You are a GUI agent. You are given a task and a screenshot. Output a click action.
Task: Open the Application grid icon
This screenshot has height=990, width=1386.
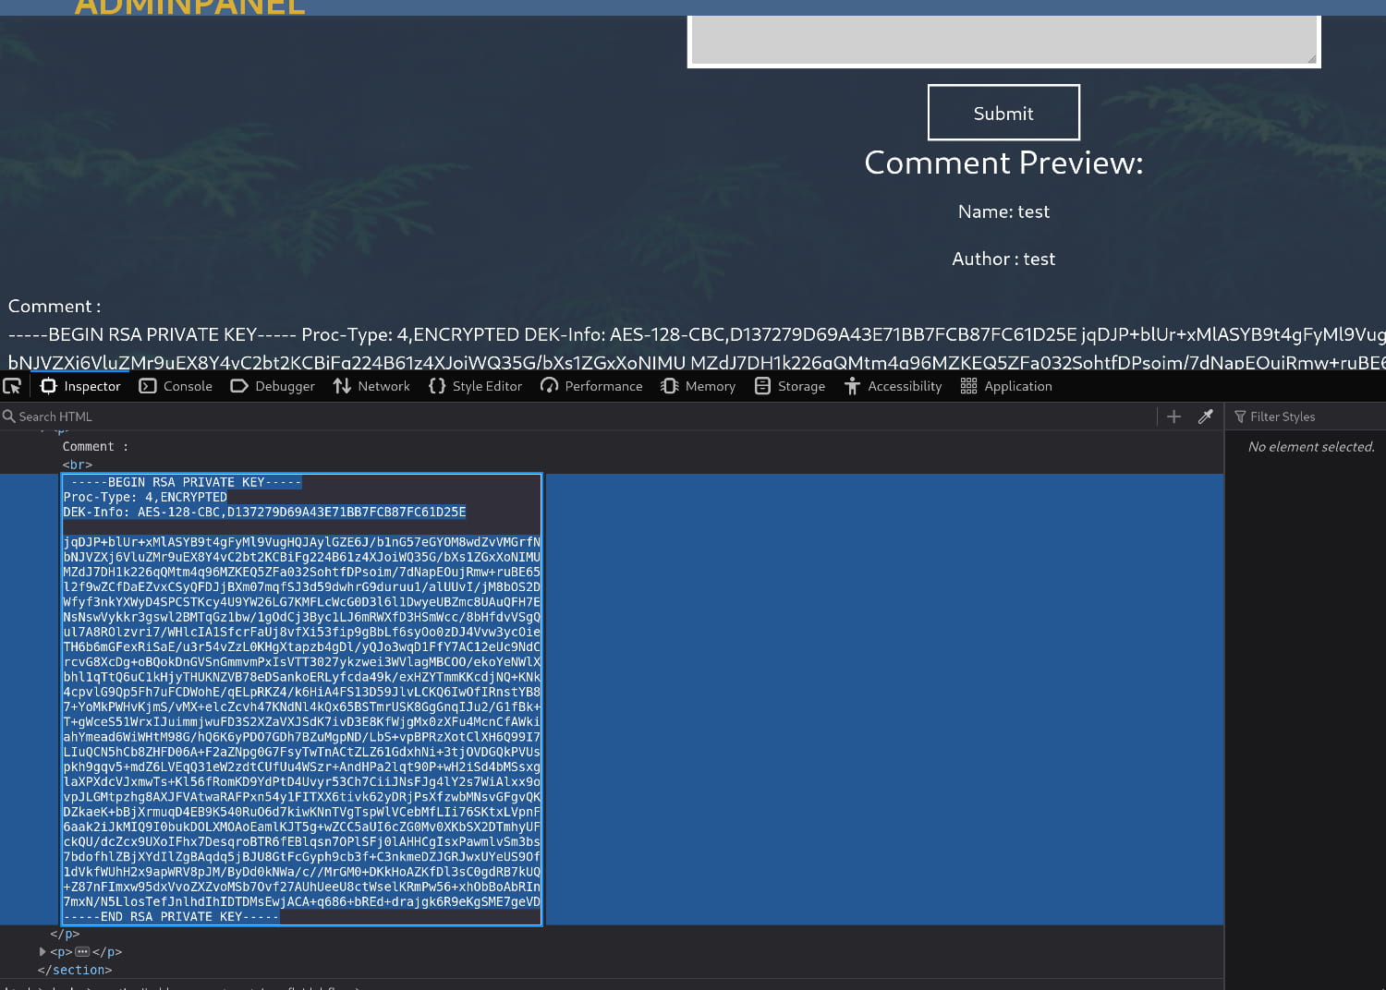pyautogui.click(x=968, y=386)
